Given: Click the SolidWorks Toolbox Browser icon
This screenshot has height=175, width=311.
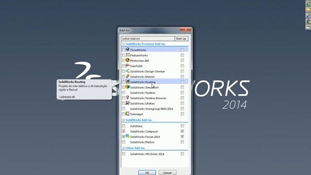Looking at the screenshot, I should click(x=127, y=98).
